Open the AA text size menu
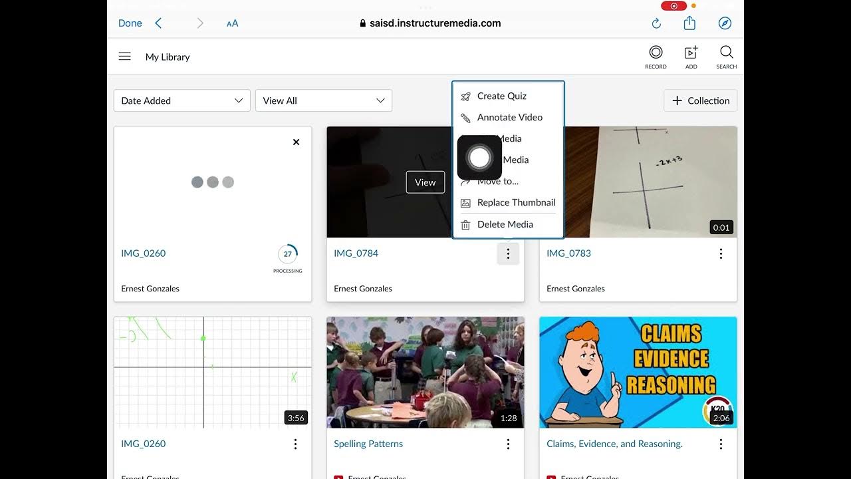The height and width of the screenshot is (479, 851). tap(232, 23)
